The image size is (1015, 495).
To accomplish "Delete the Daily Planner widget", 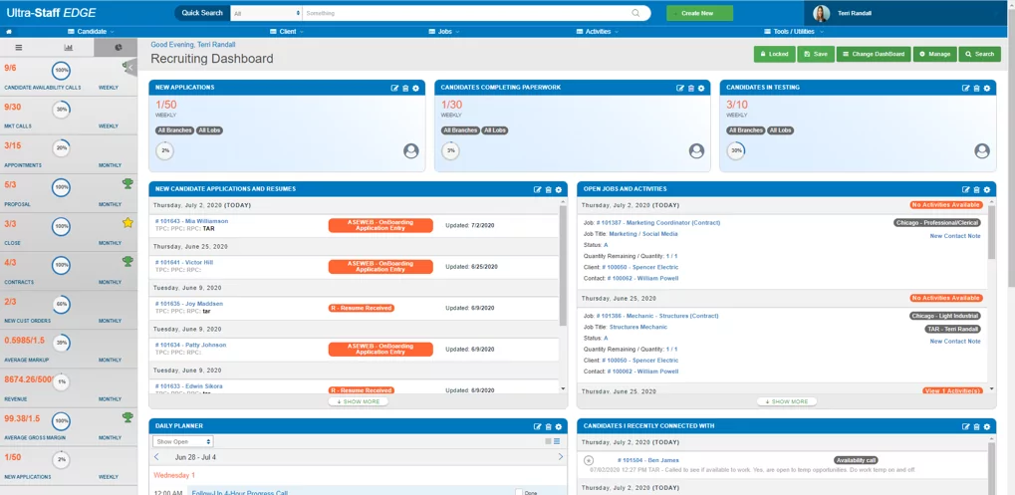I will [548, 426].
